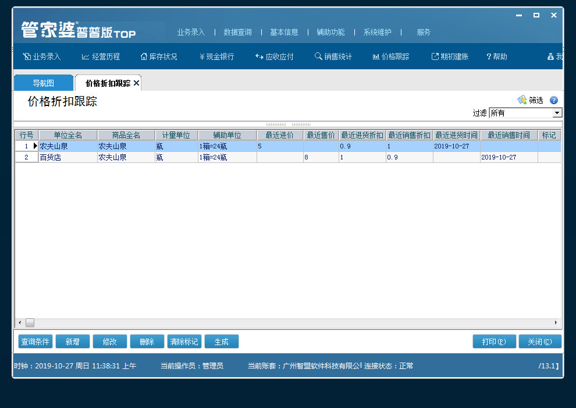Image resolution: width=576 pixels, height=408 pixels.
Task: Open 销售统计 with the magnifier icon
Action: pyautogui.click(x=333, y=56)
